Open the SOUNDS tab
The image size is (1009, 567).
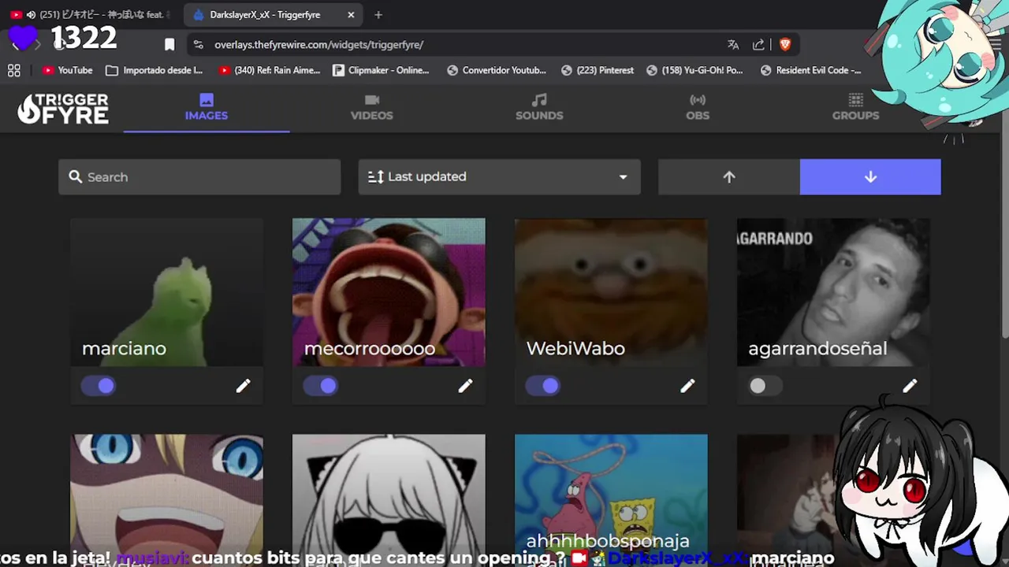point(539,107)
